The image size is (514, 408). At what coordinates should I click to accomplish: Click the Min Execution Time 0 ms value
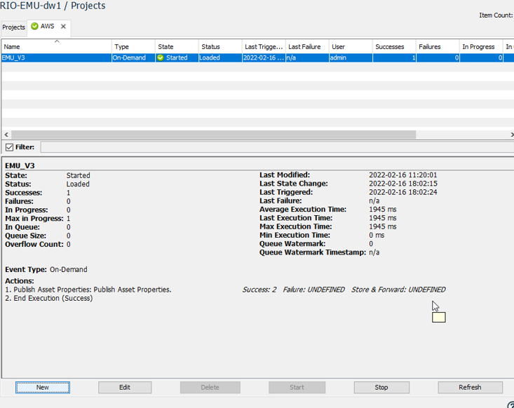(377, 236)
